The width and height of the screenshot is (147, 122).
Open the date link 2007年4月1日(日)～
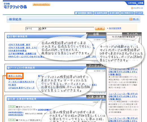click(16, 112)
